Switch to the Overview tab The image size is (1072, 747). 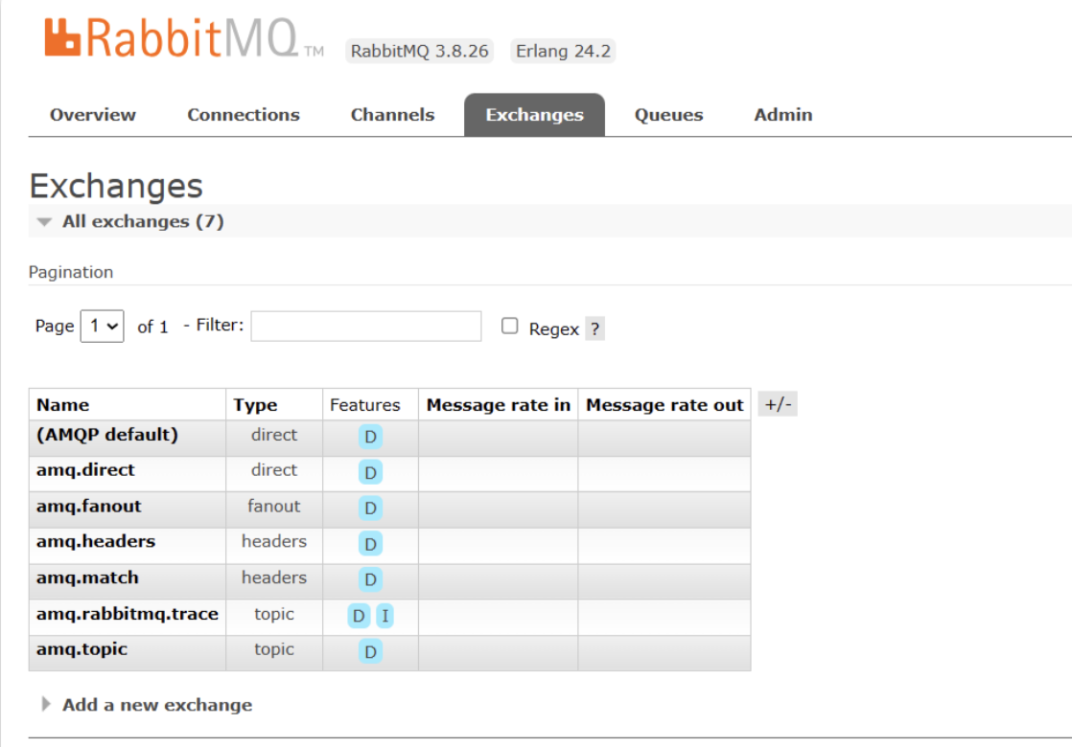(93, 115)
